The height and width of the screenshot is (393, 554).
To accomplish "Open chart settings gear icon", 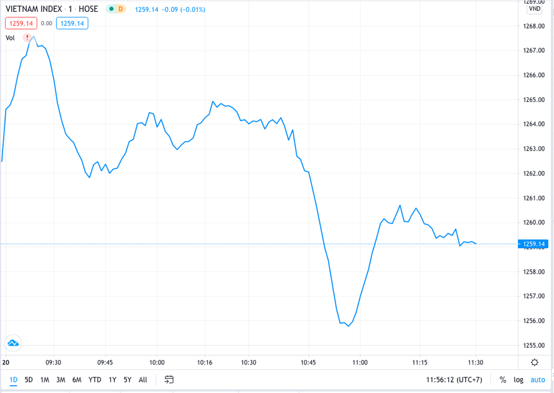I will tap(535, 363).
